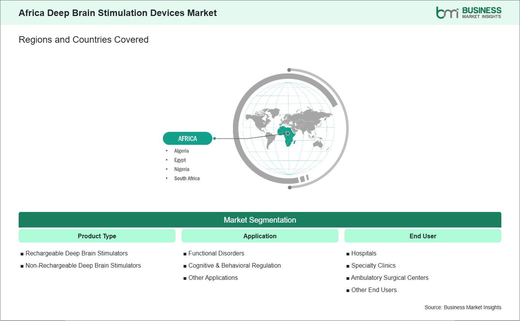Select the Application segment header
This screenshot has width=520, height=321.
(260, 236)
